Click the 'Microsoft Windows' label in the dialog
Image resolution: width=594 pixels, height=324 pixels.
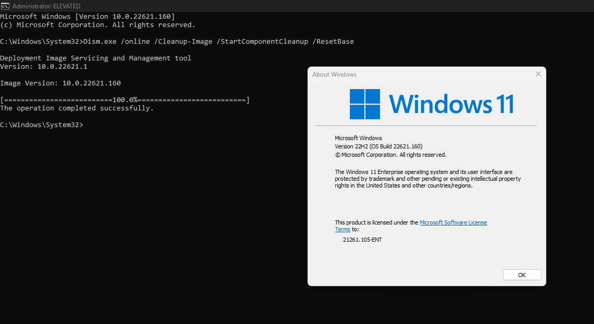point(358,138)
